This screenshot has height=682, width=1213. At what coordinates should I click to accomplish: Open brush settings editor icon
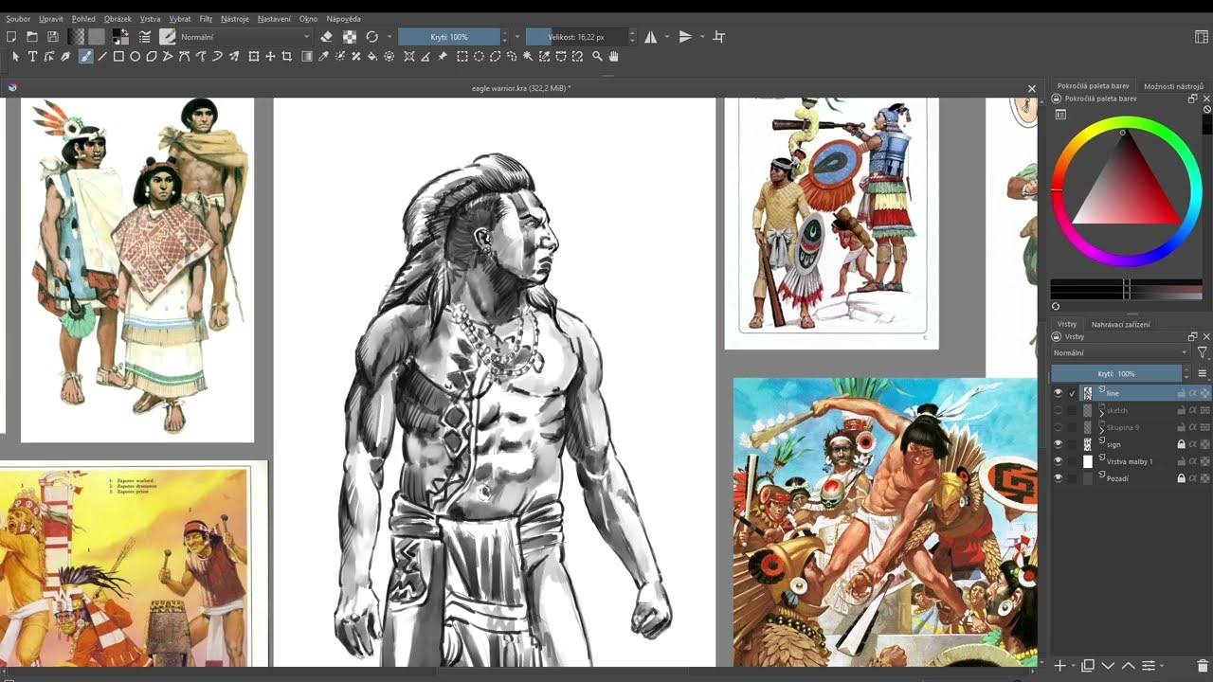(144, 37)
